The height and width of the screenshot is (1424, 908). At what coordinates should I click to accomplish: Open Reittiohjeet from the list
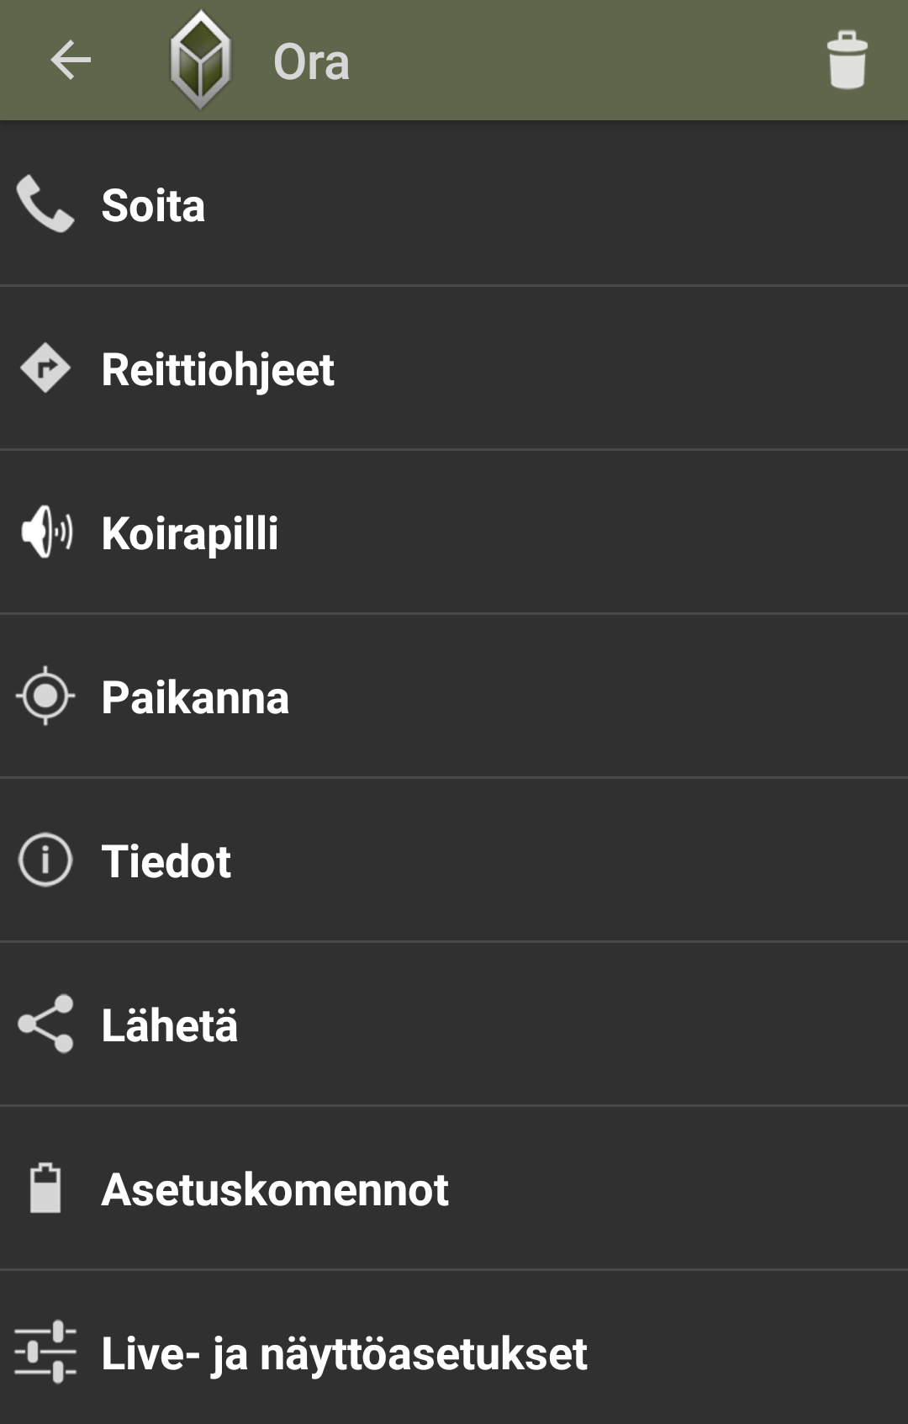tap(218, 370)
